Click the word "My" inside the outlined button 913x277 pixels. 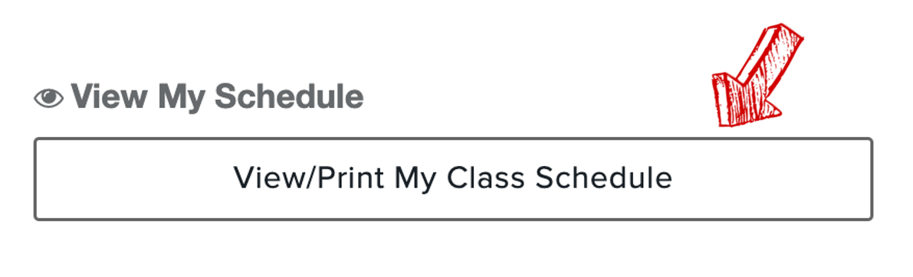click(415, 180)
